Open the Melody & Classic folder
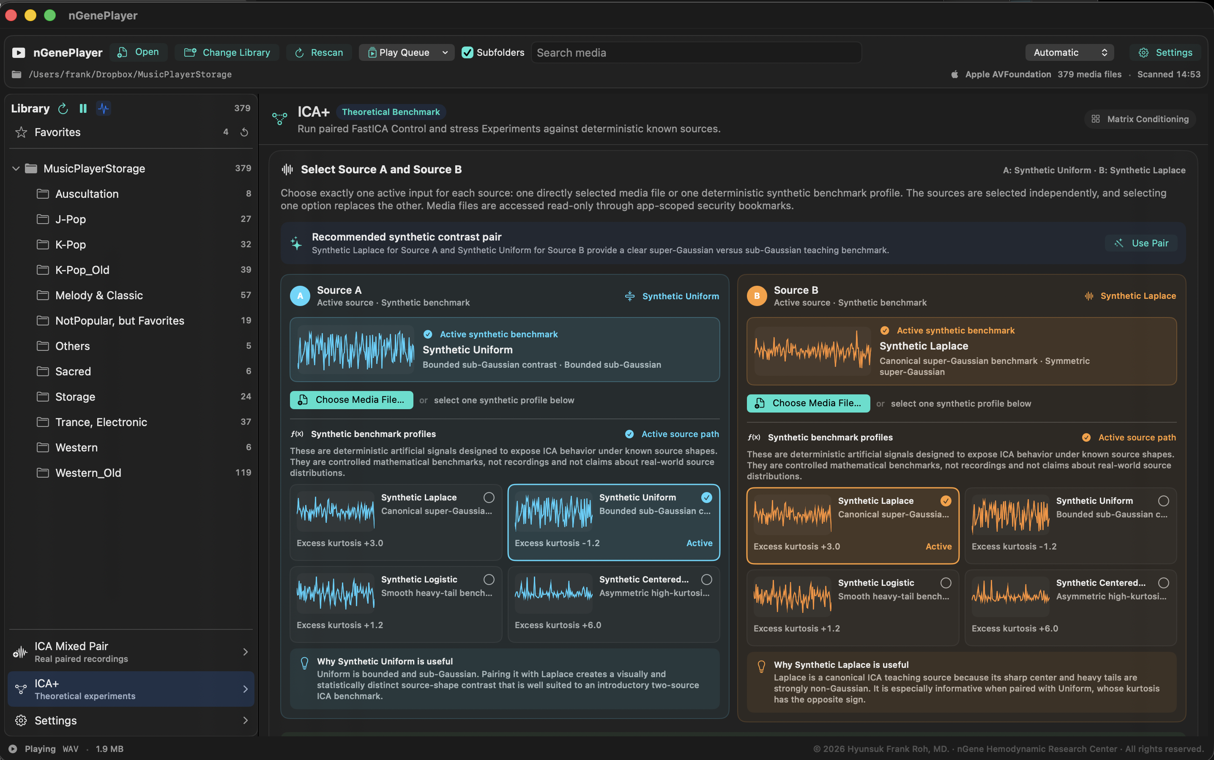The image size is (1214, 760). coord(131,295)
